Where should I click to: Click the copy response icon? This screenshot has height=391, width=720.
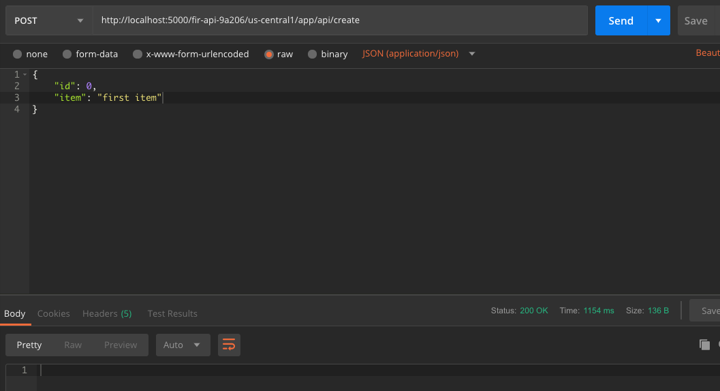pyautogui.click(x=704, y=345)
